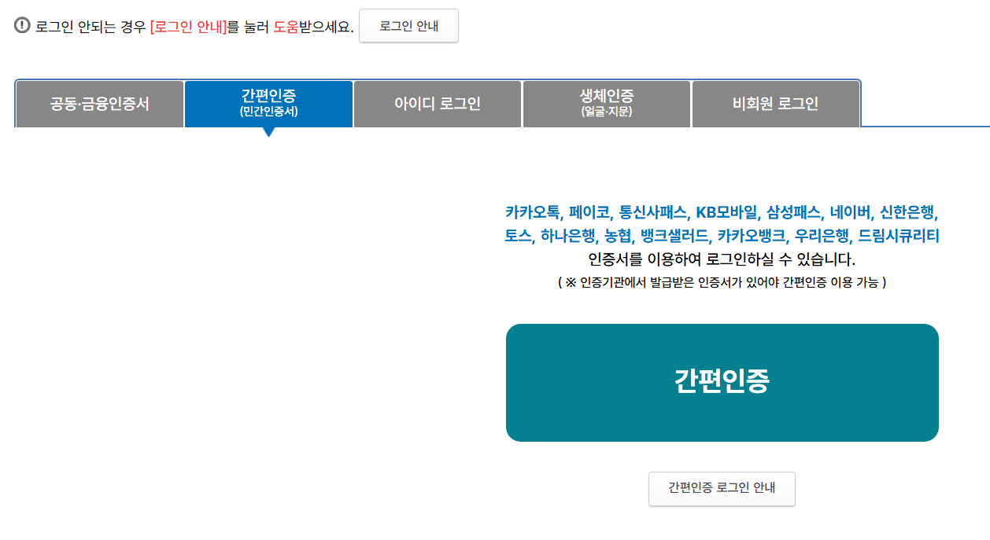Select the 비회원 로그인 tab
The image size is (990, 540).
775,104
